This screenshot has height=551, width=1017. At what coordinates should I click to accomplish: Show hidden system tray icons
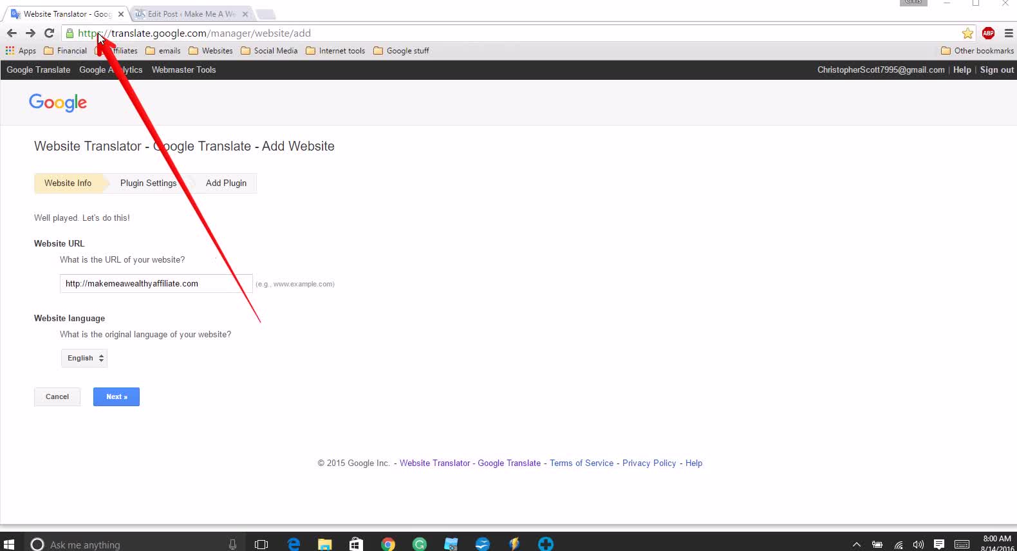pos(856,544)
